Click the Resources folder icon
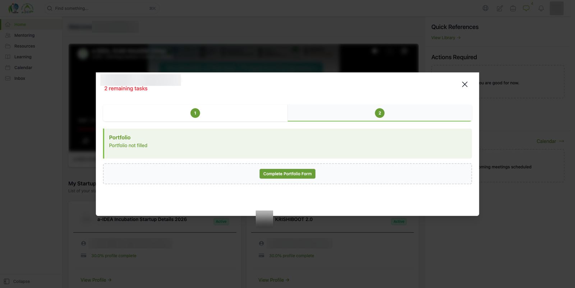575x288 pixels. 8,46
